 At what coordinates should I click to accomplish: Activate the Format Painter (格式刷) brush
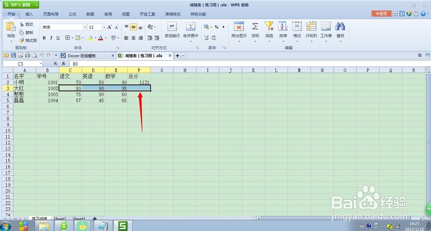click(22, 41)
